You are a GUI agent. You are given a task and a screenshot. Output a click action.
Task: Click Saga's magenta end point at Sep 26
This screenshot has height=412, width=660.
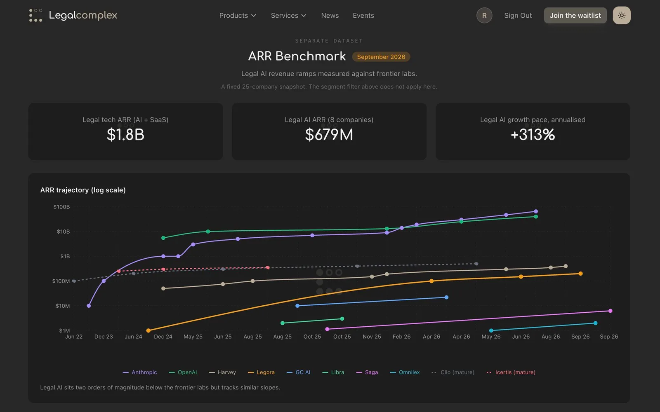click(x=610, y=311)
